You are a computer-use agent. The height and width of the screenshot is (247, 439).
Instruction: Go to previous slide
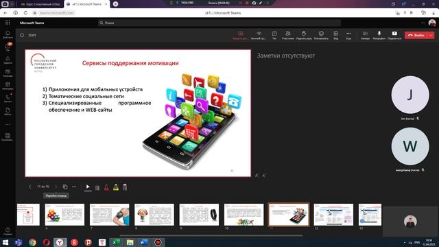tap(30, 187)
